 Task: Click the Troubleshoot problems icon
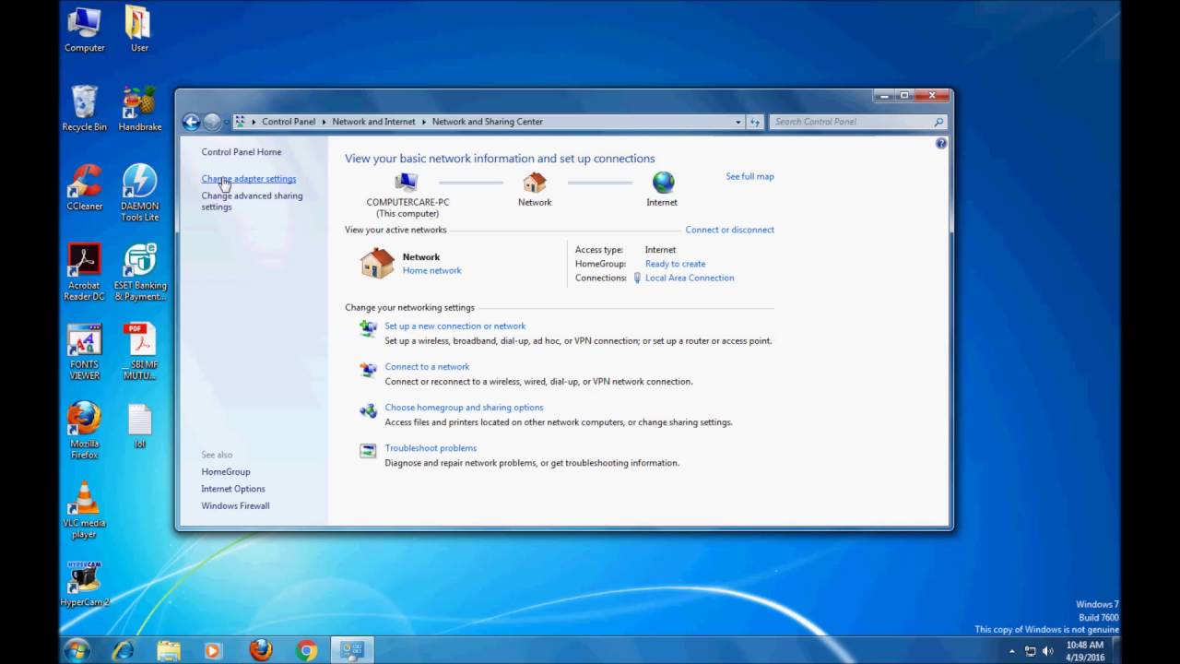(x=368, y=451)
